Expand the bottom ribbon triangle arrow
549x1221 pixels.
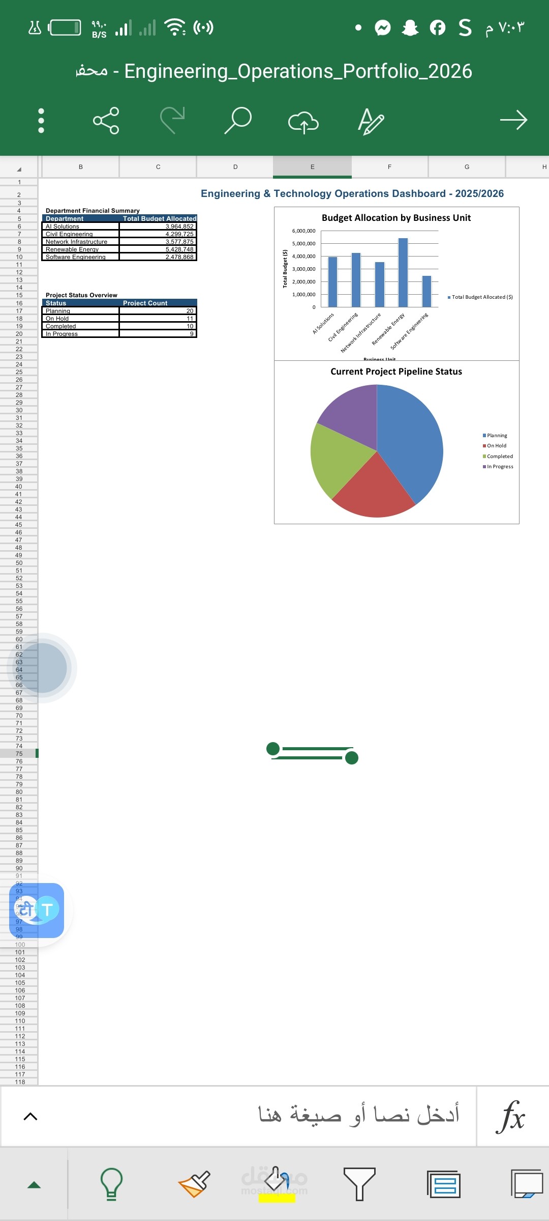[x=34, y=1184]
